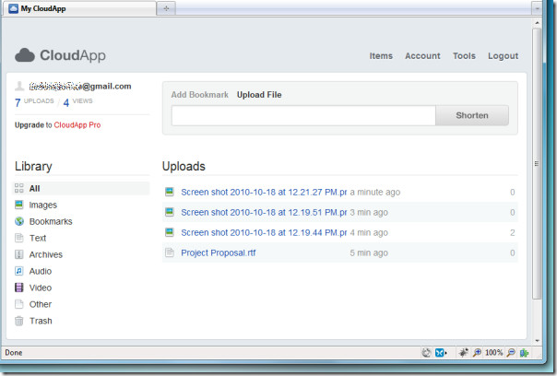Click the CloudApp Pro upgrade link
This screenshot has width=557, height=376.
point(77,125)
